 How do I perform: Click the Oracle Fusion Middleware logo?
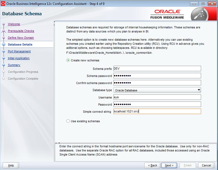[x=167, y=14]
